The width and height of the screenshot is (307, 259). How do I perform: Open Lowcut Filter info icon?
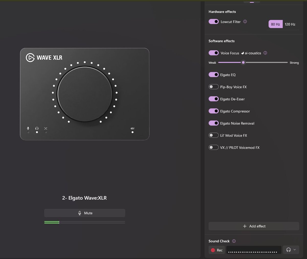245,22
